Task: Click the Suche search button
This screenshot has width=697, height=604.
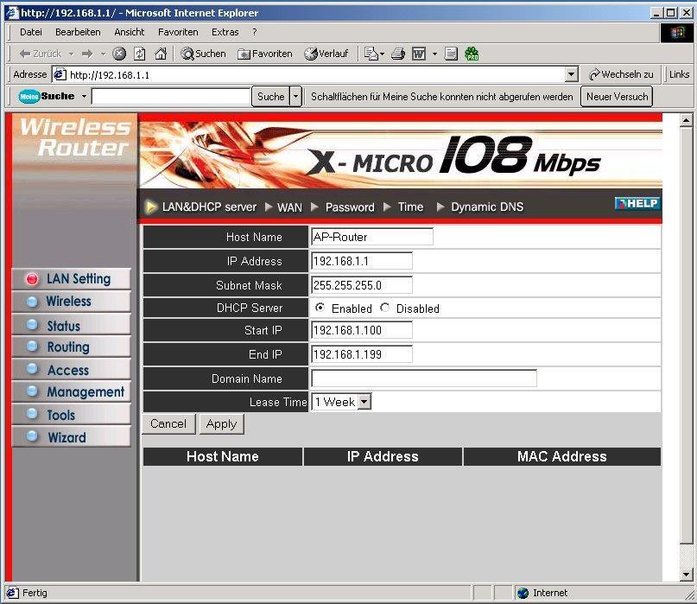Action: [x=270, y=96]
